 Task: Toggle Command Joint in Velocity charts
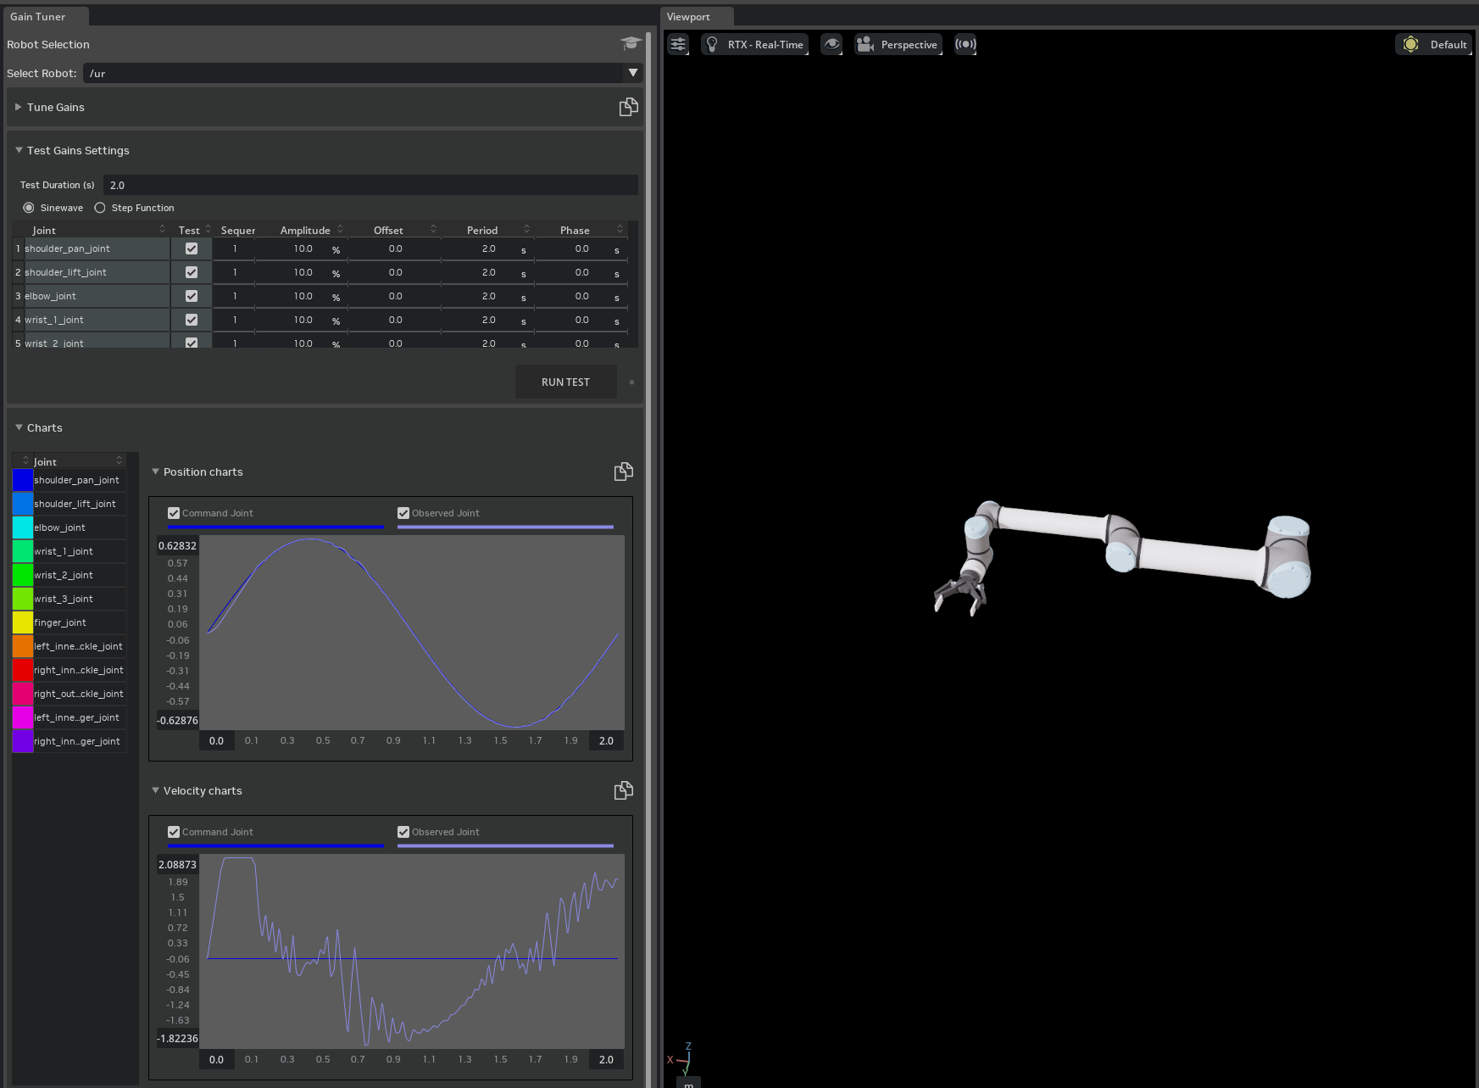tap(174, 832)
